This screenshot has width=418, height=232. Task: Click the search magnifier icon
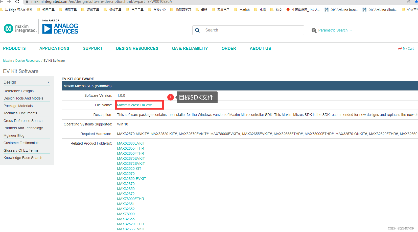(x=197, y=30)
